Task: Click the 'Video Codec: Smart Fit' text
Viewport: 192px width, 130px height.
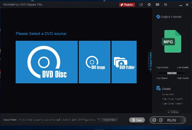Action: 172,99
